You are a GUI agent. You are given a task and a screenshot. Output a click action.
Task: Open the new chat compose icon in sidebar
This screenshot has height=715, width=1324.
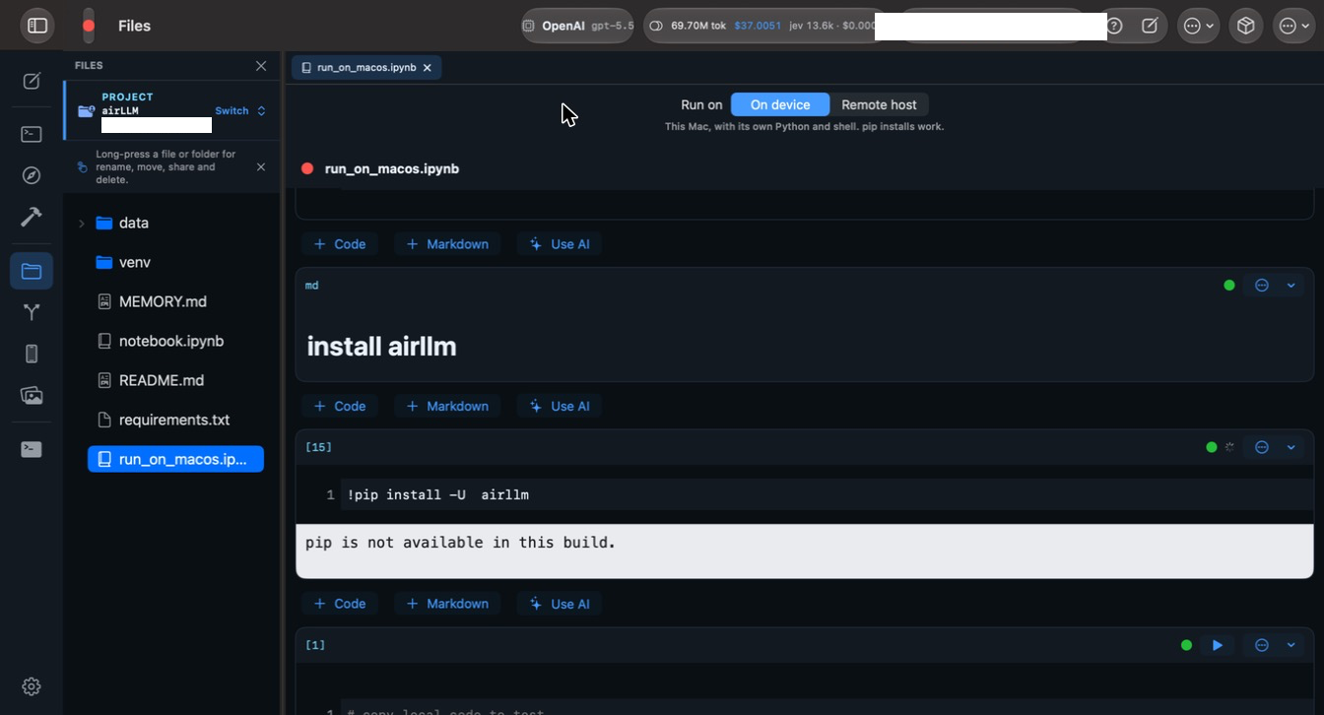pyautogui.click(x=32, y=82)
